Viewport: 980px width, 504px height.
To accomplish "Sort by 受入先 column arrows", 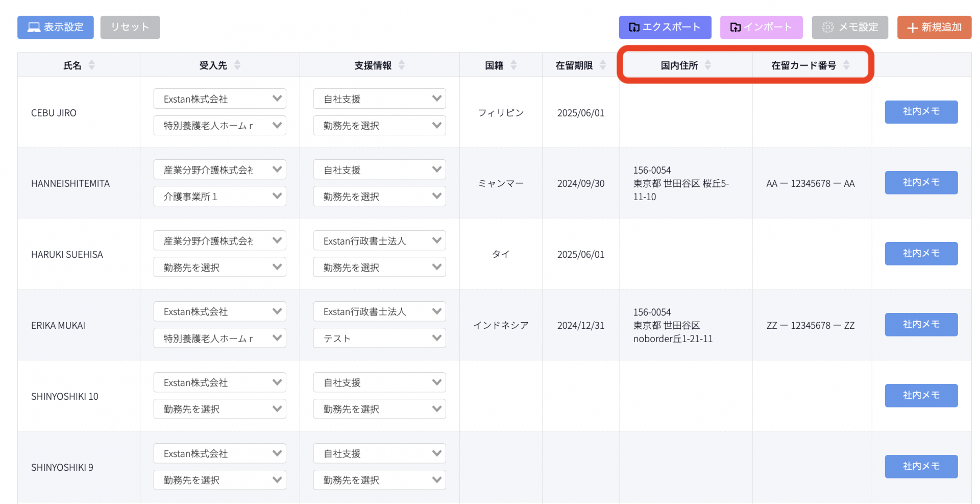I will [237, 65].
